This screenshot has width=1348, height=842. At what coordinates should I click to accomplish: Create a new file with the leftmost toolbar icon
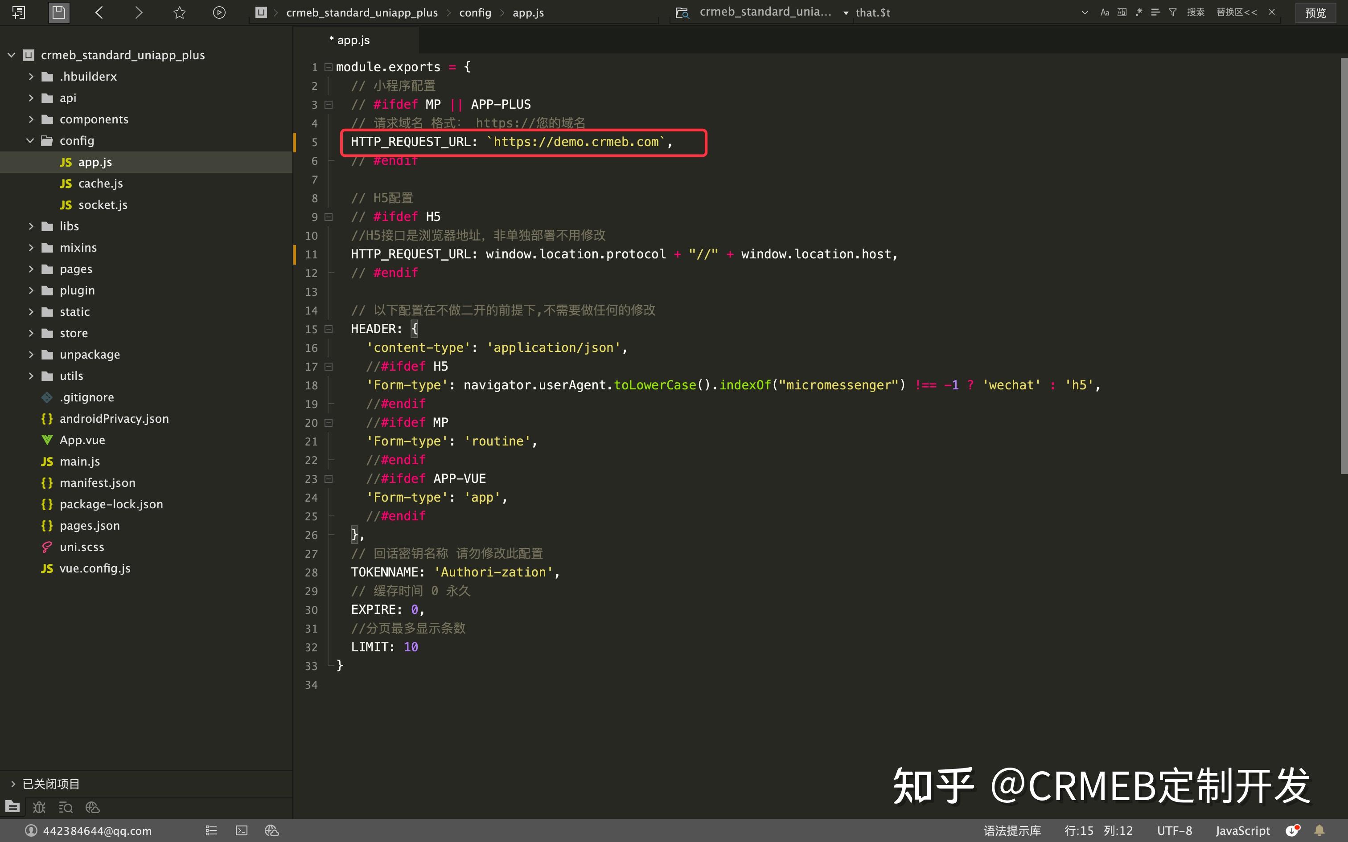click(18, 12)
